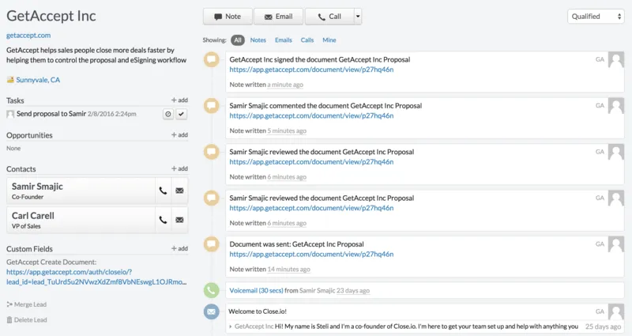Select the Samir Smajic contact name

pyautogui.click(x=37, y=187)
